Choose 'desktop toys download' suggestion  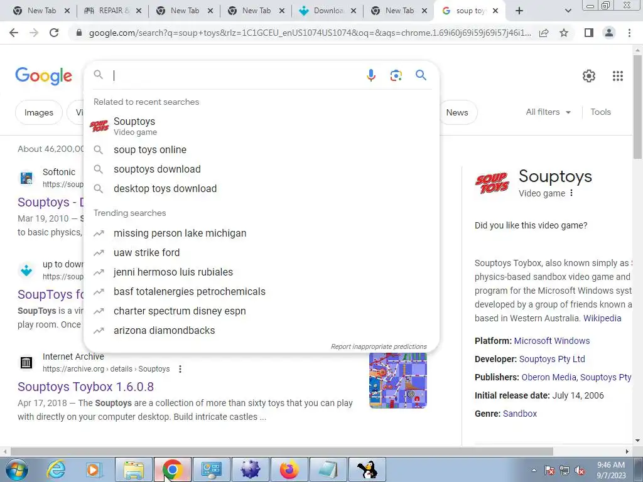coord(261,188)
